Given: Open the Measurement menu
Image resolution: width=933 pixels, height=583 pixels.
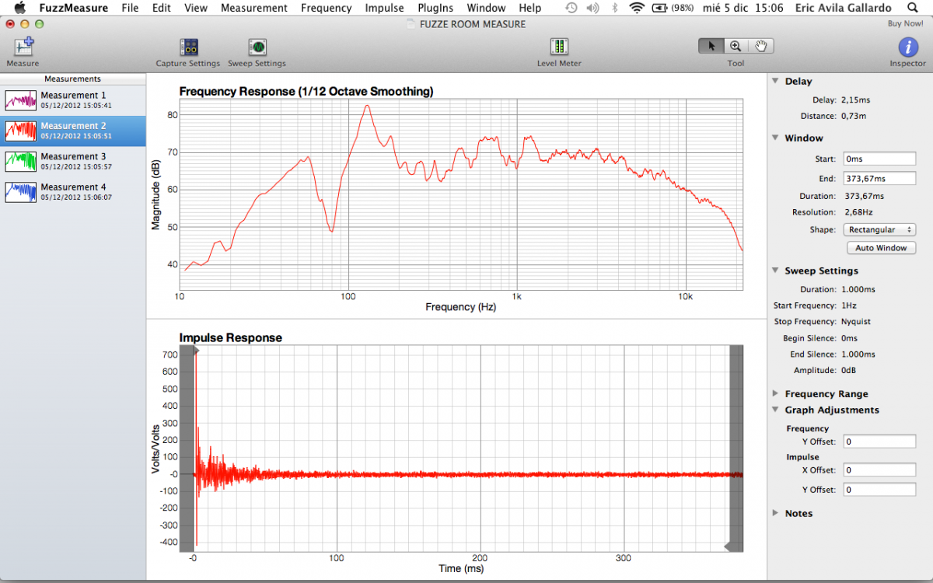Looking at the screenshot, I should tap(254, 8).
